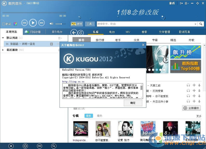The image size is (206, 149).
Task: Click the loop play mode icon
Action: point(40,146)
